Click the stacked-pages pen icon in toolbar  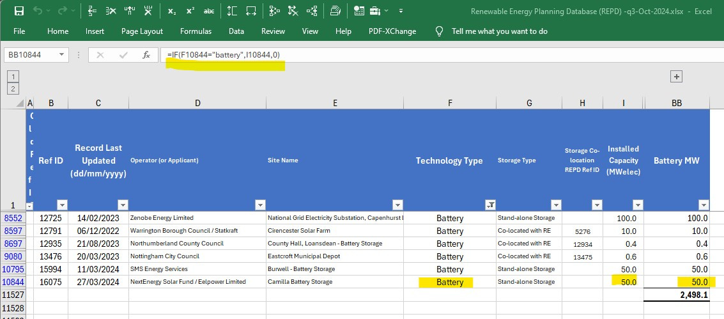335,11
